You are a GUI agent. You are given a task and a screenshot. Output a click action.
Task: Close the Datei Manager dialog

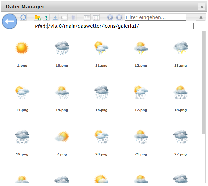pos(202,7)
